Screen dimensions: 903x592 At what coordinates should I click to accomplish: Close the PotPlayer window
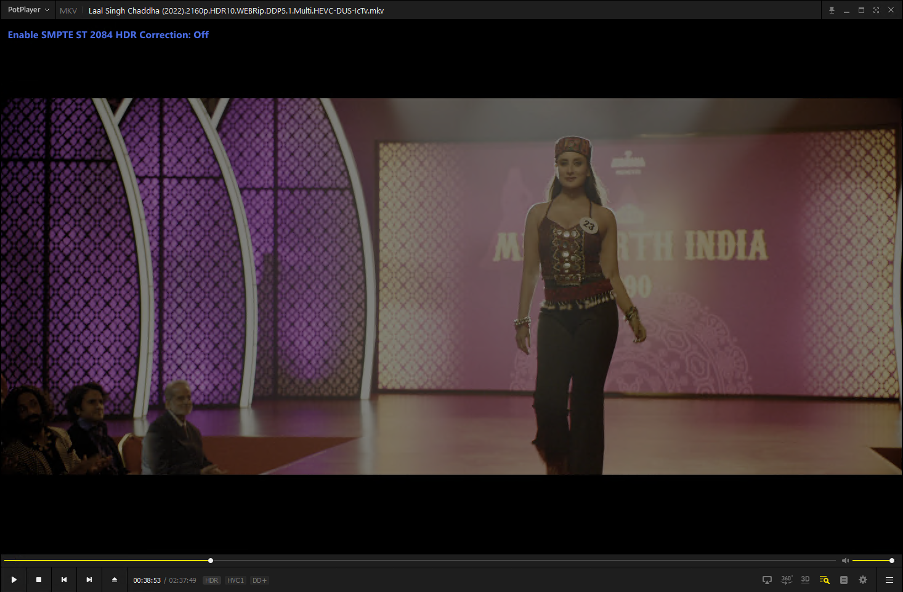click(891, 10)
